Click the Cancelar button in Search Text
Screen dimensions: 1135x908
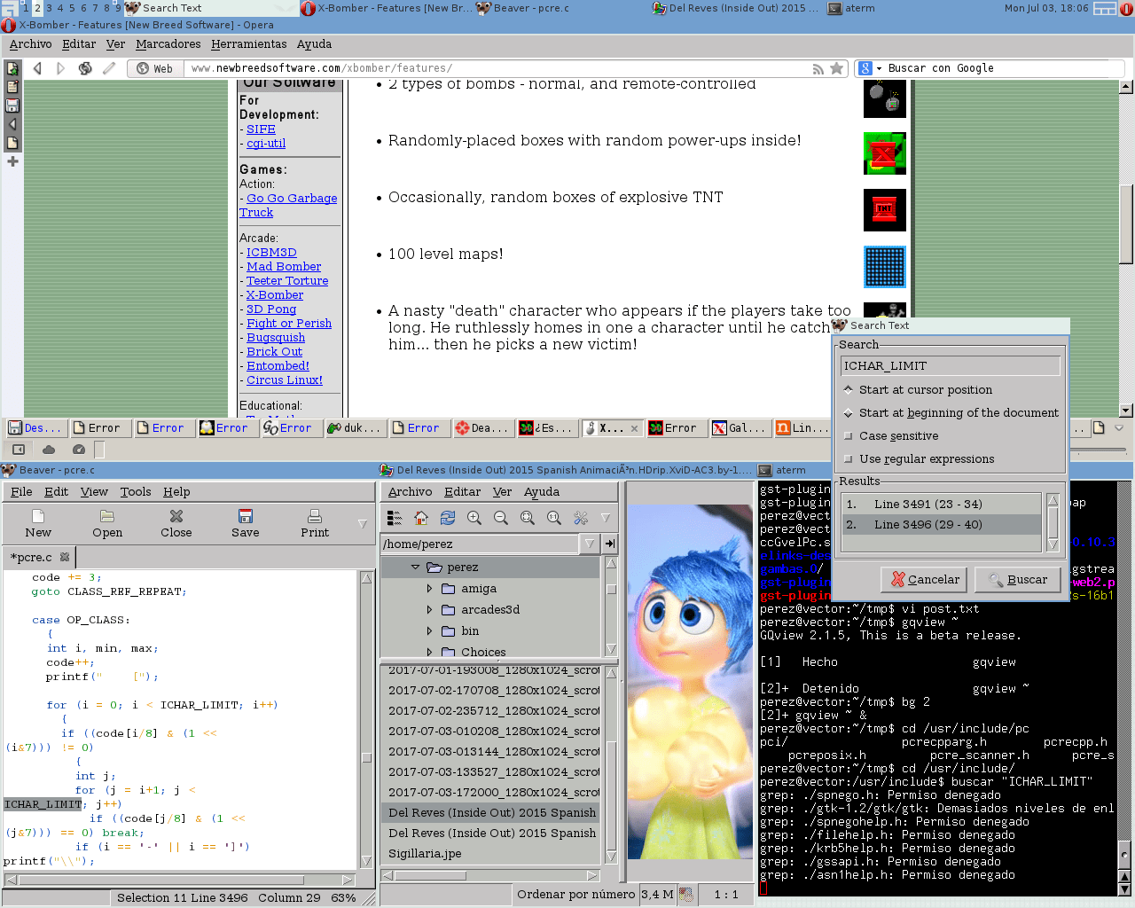925,580
